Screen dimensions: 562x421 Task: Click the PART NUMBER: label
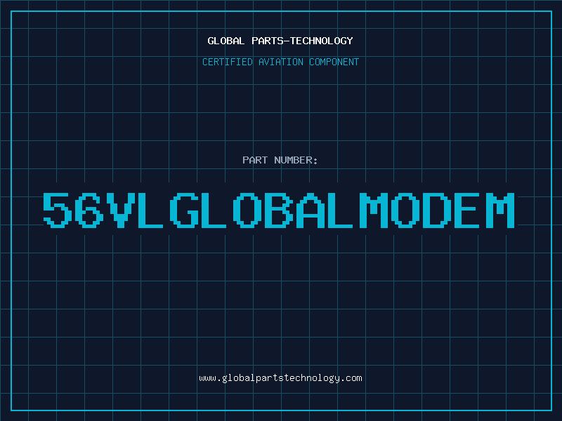click(x=280, y=160)
